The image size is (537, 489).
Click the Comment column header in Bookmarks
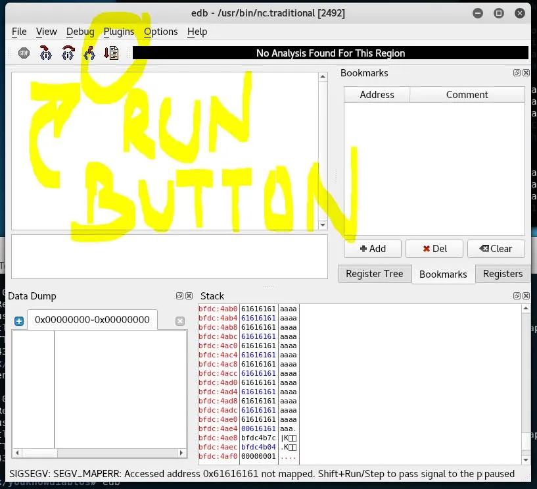[467, 95]
